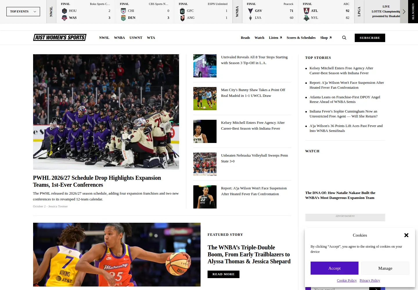Screen dimensions: 418x290
Task: Click the Angel City team logo
Action: coord(182,18)
